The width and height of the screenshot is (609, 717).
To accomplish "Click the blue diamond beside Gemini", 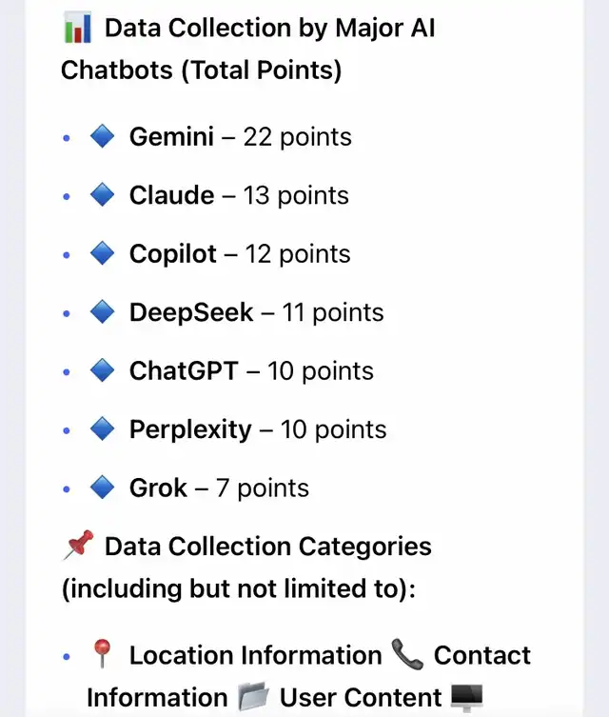I will pyautogui.click(x=102, y=136).
